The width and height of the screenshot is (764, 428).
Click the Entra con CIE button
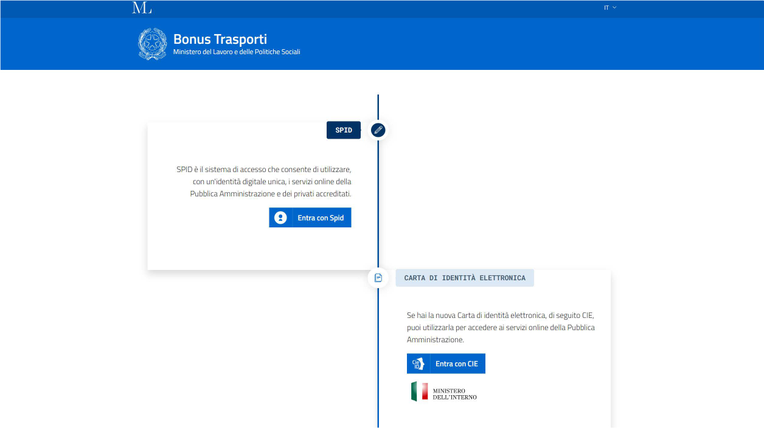pos(446,364)
